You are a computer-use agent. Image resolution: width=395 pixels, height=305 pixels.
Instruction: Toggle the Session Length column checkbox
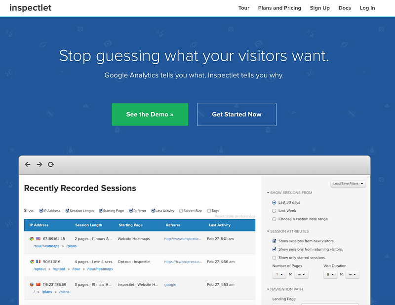click(x=67, y=211)
